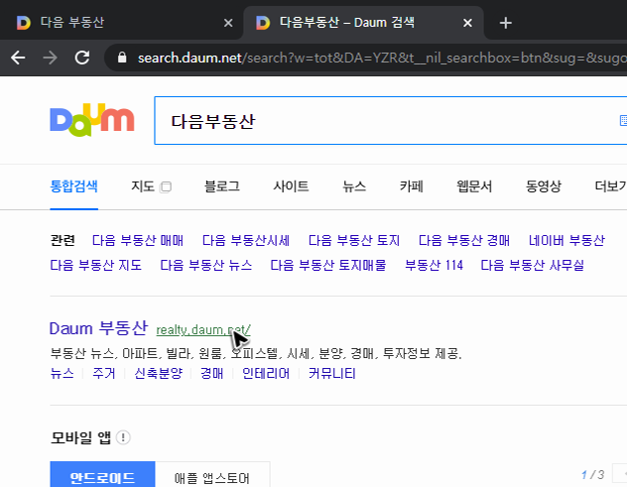This screenshot has height=487, width=627.
Task: Click the Daum logo
Action: tap(92, 120)
